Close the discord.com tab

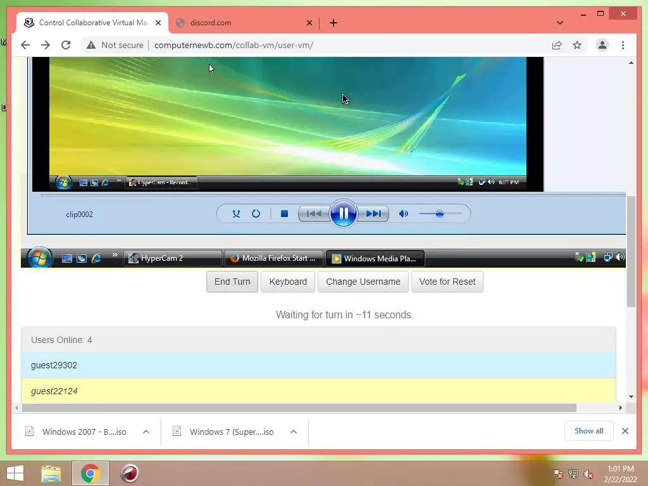pyautogui.click(x=309, y=23)
